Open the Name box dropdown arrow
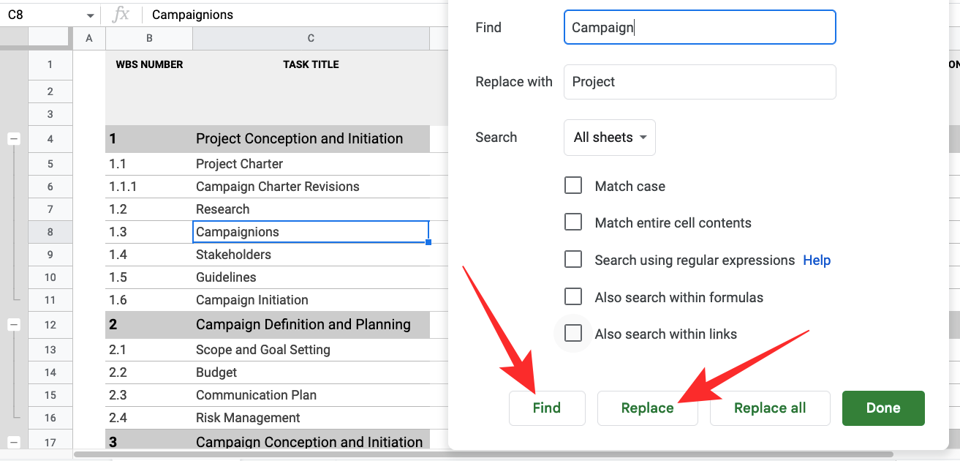This screenshot has height=461, width=960. [90, 15]
